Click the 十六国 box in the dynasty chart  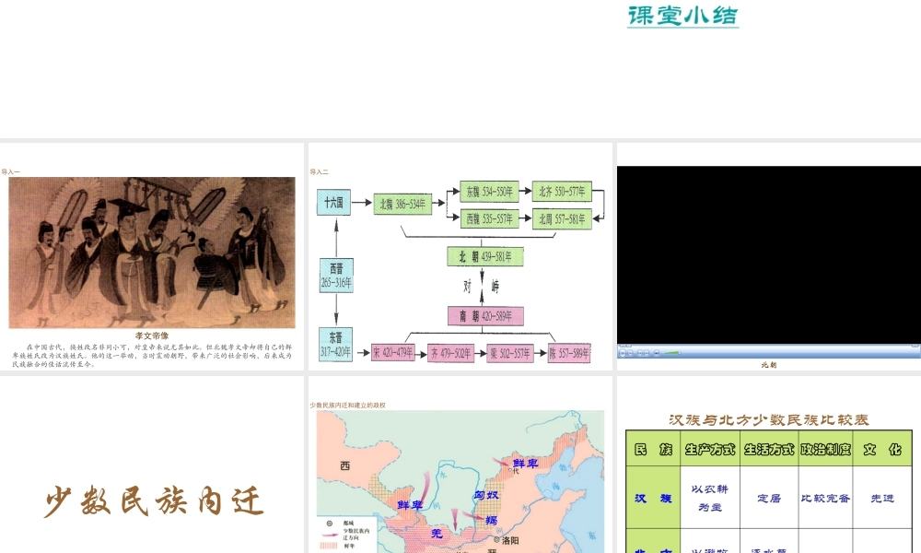[333, 202]
